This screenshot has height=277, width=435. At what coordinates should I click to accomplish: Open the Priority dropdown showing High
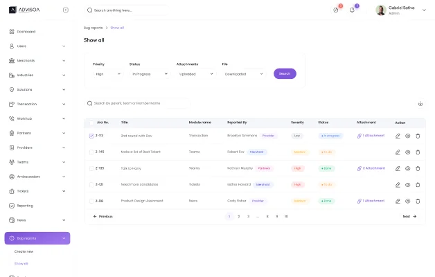tap(108, 74)
